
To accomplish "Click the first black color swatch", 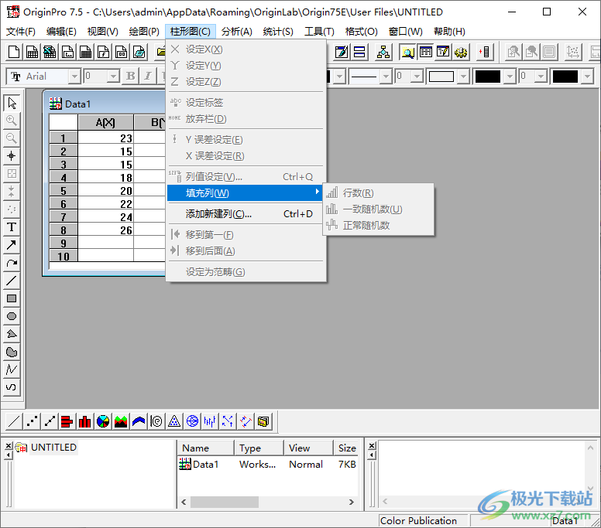I will tap(488, 77).
